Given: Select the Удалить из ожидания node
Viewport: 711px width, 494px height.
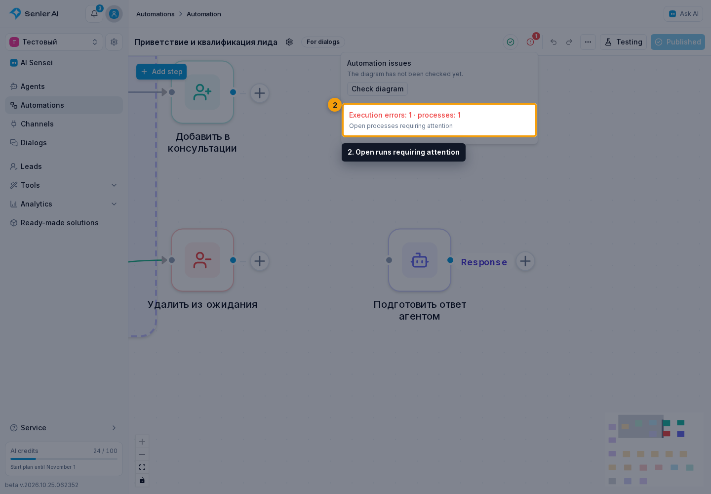Looking at the screenshot, I should pos(202,260).
